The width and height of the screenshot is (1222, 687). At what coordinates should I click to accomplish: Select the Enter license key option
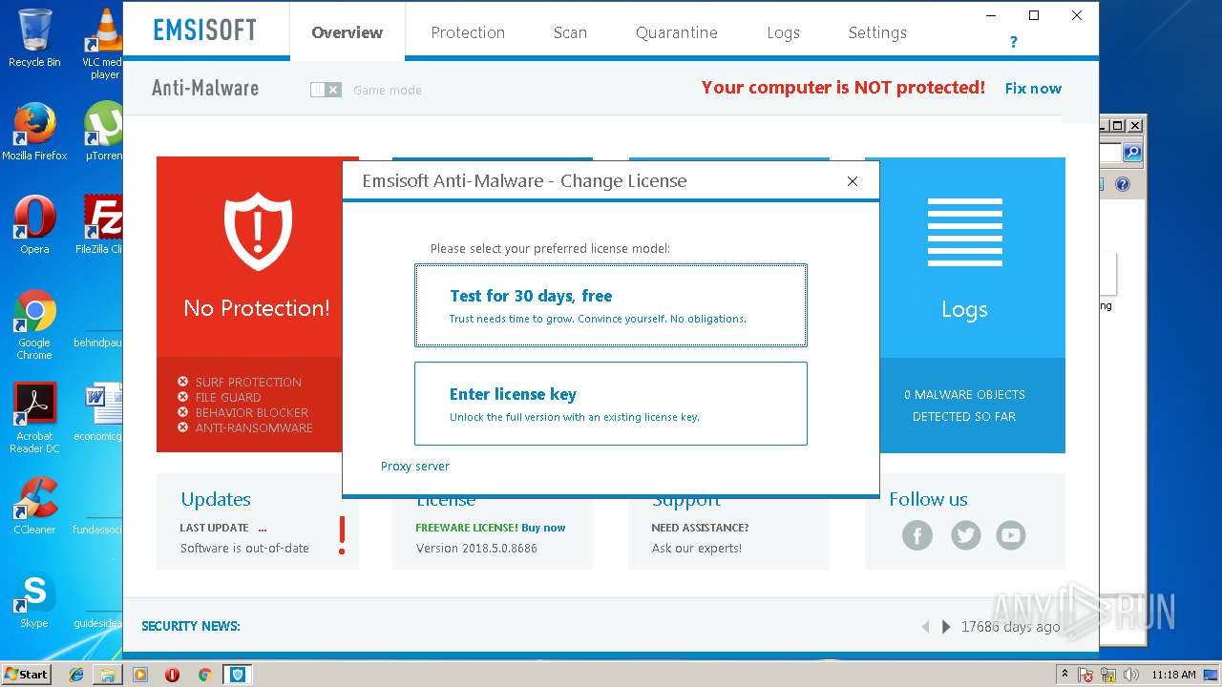pos(611,404)
